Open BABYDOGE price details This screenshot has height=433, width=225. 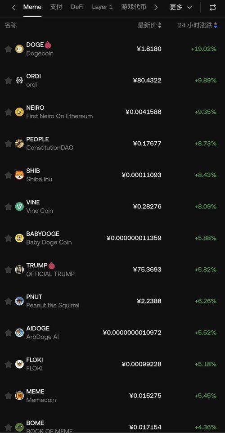click(x=134, y=238)
